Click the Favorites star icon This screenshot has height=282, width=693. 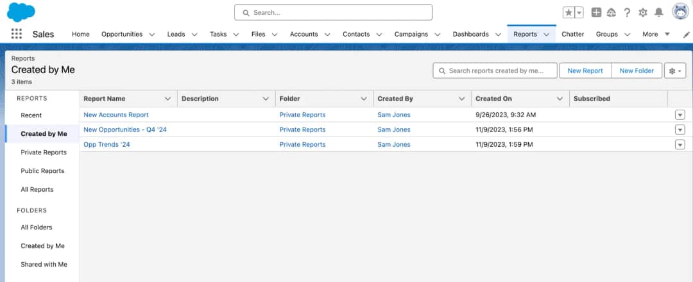pos(569,13)
